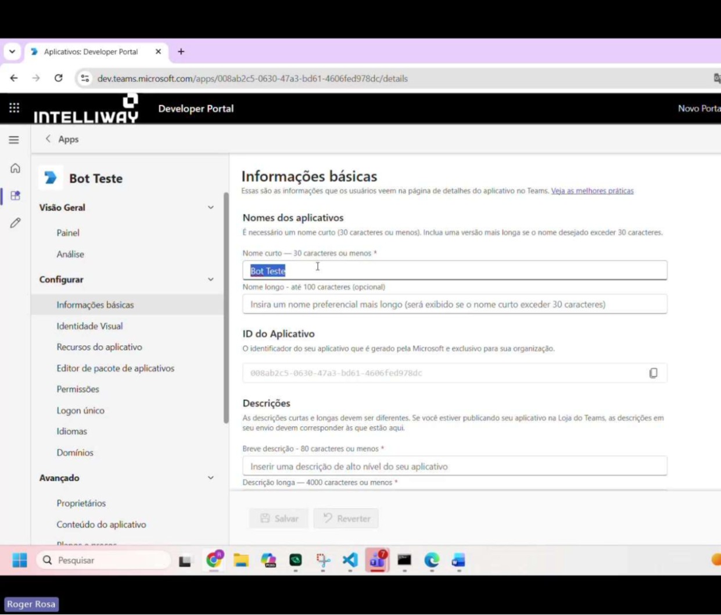Screen dimensions: 721x615
Task: Collapse the Avançado section
Action: [x=210, y=478]
